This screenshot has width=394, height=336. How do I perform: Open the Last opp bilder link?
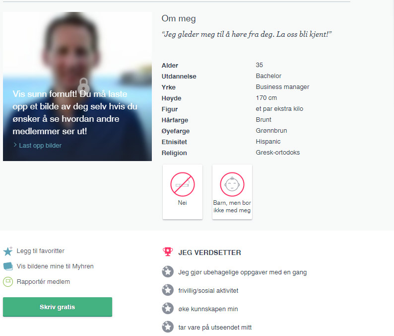tap(40, 146)
